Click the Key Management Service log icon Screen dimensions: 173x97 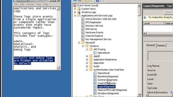pos(83,39)
